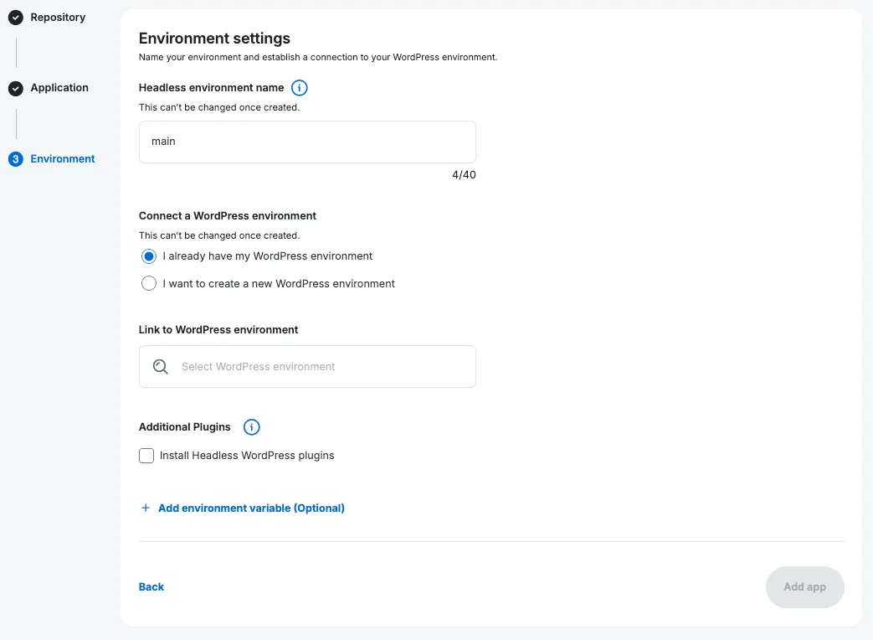
Task: Choose 'I want to create a new WordPress environment' radio
Action: click(149, 284)
